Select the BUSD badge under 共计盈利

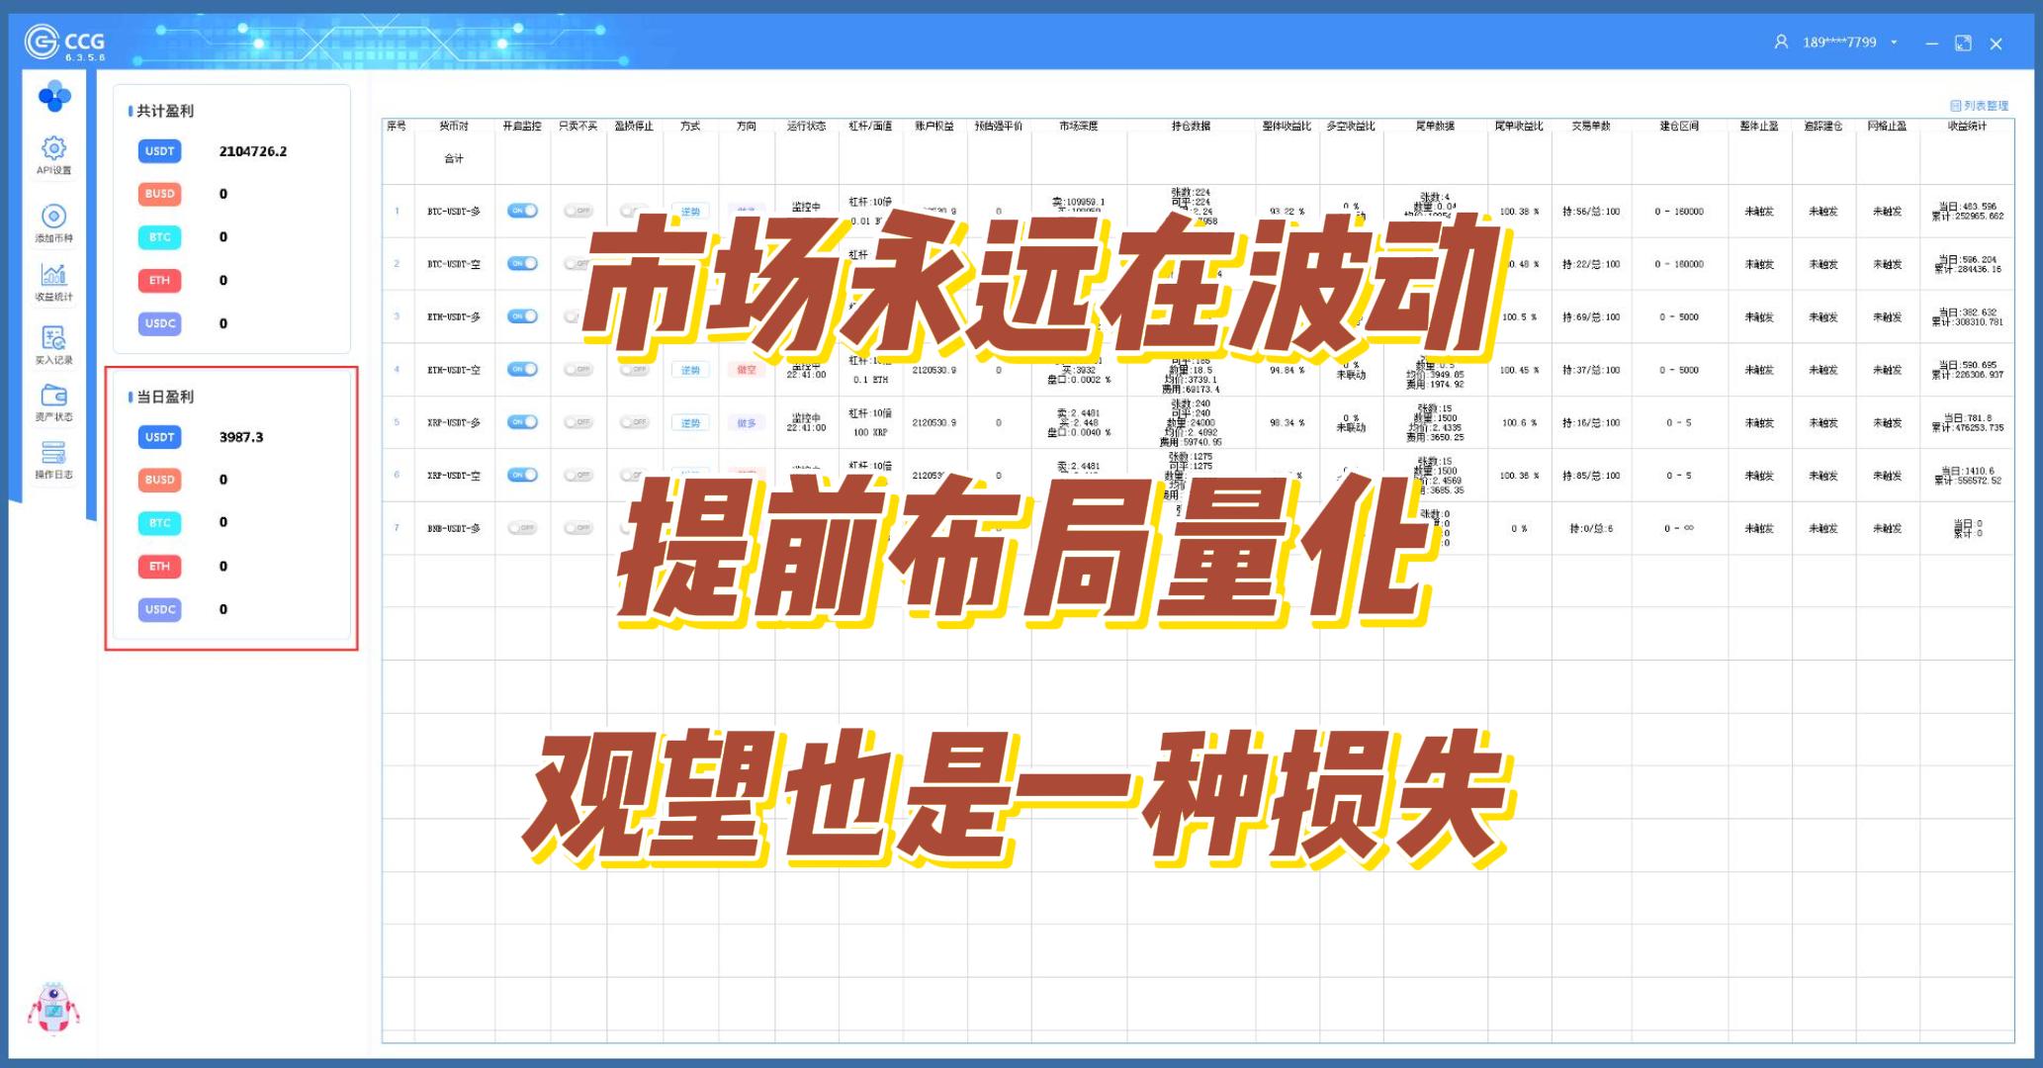click(x=160, y=194)
